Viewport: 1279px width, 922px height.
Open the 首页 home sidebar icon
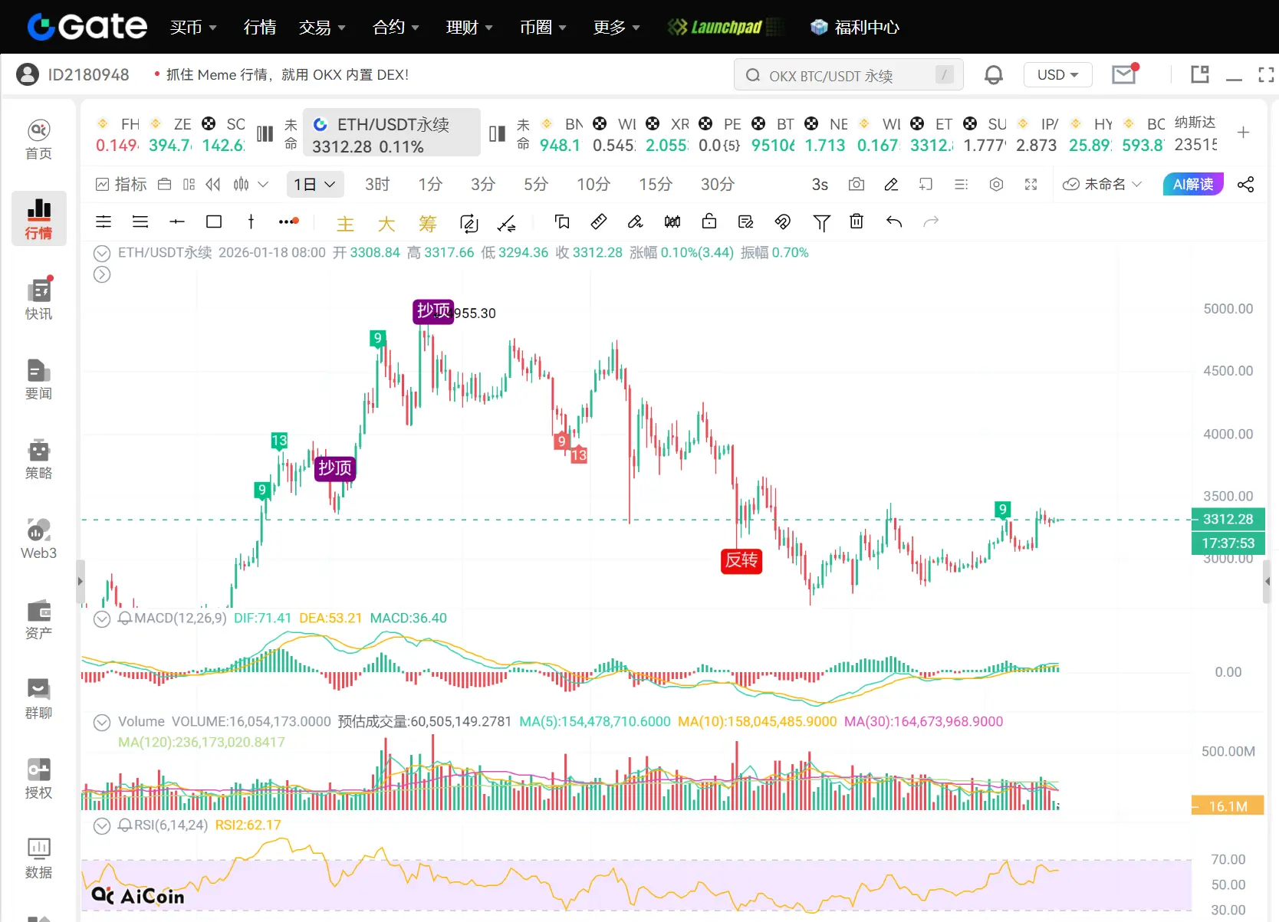(38, 139)
